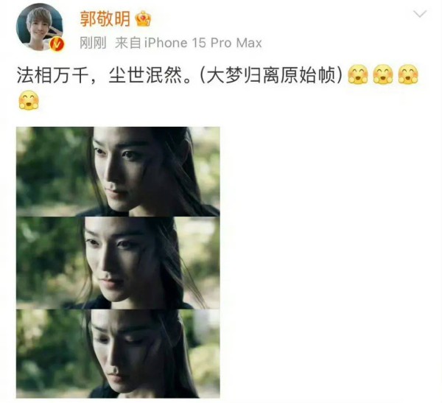
Task: Click the 法相万千 text in the post
Action: 53,76
